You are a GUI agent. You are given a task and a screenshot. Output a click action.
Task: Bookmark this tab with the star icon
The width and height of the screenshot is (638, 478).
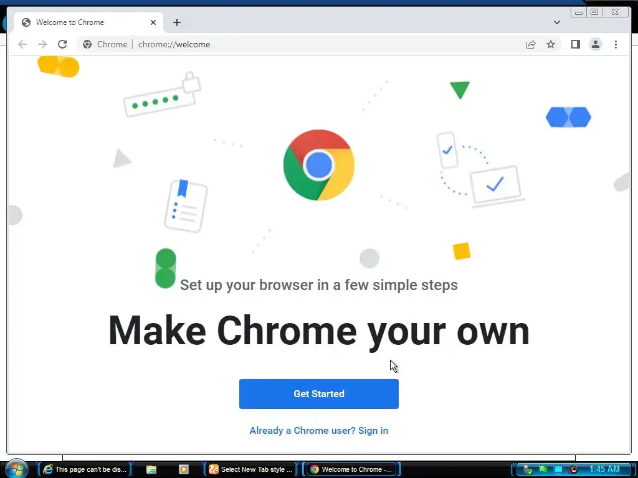[551, 44]
